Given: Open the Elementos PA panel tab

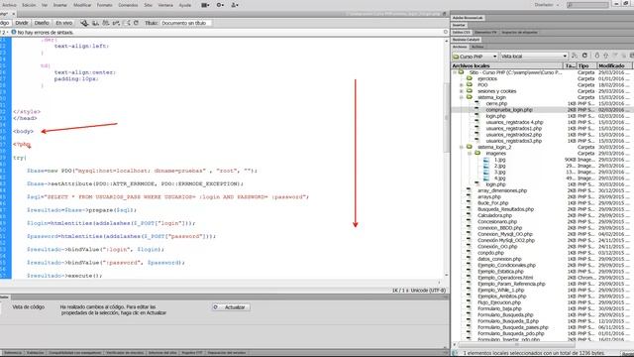Looking at the screenshot, I should (485, 33).
